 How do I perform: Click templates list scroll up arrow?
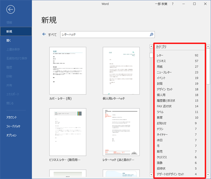151,46
